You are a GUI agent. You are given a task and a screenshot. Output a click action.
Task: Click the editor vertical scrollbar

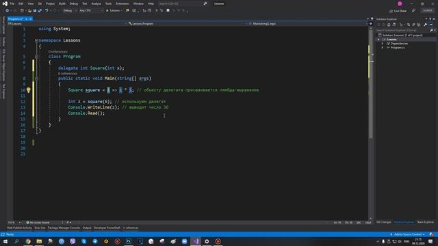(x=371, y=83)
